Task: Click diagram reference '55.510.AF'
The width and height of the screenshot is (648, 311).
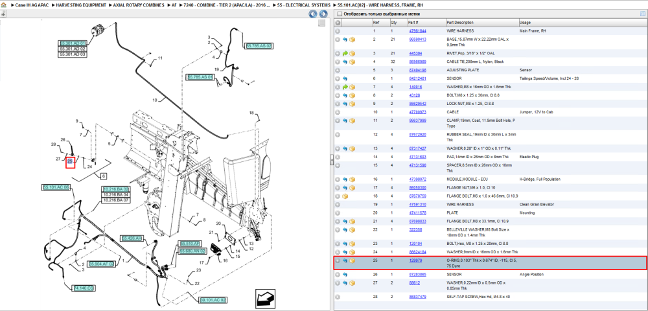Action: pos(190,244)
